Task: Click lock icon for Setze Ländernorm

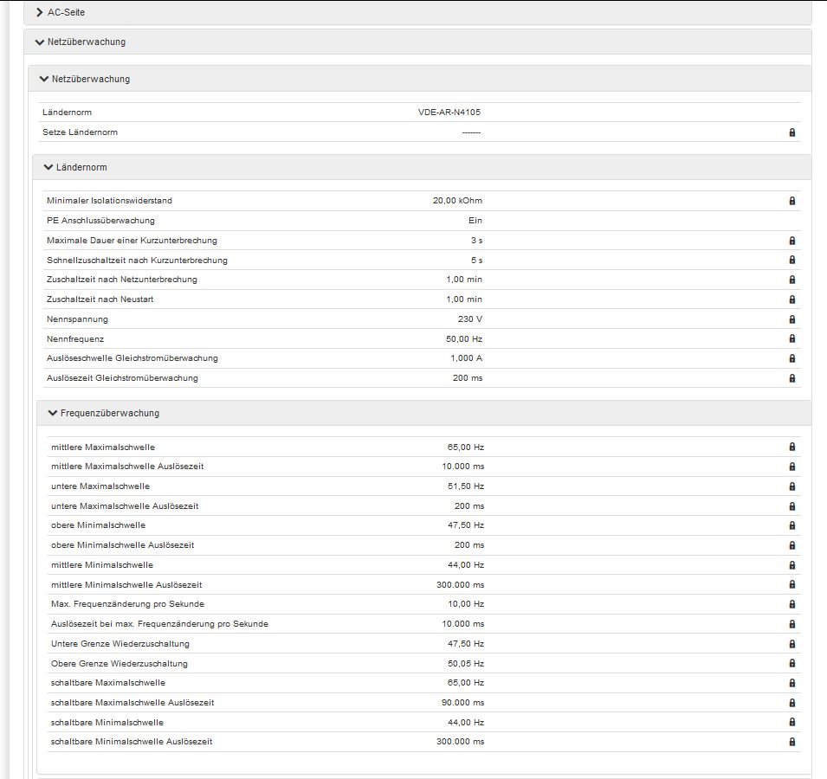Action: pos(791,132)
